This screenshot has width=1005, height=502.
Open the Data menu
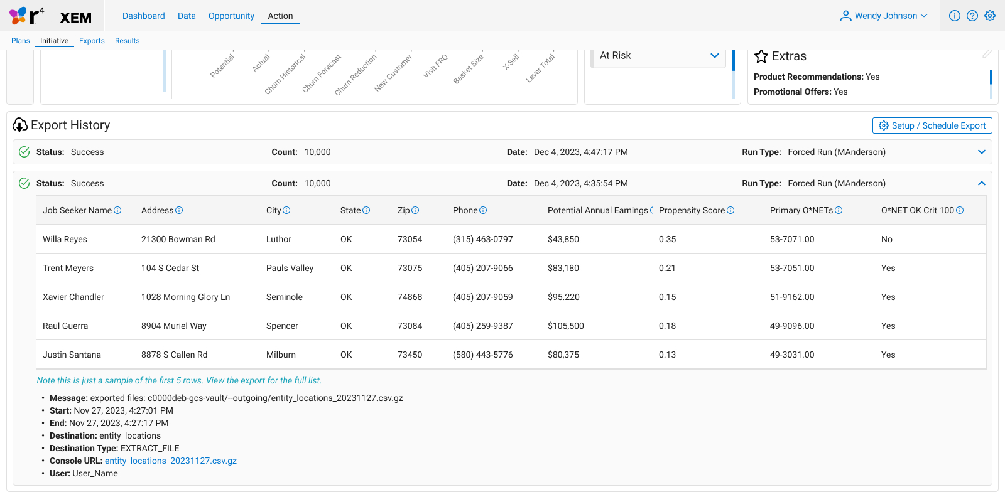pyautogui.click(x=187, y=16)
